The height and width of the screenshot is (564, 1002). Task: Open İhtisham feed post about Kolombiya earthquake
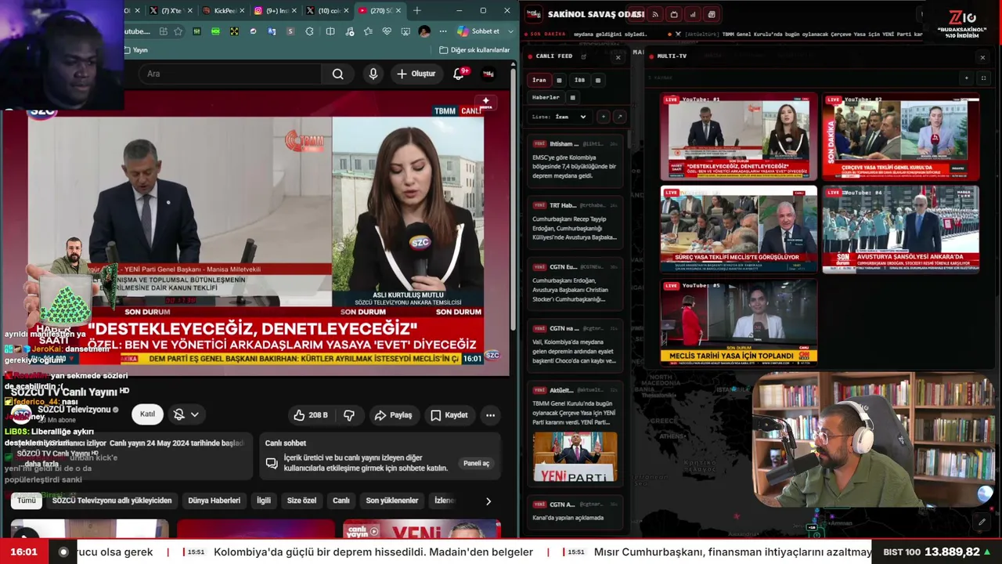pyautogui.click(x=575, y=161)
